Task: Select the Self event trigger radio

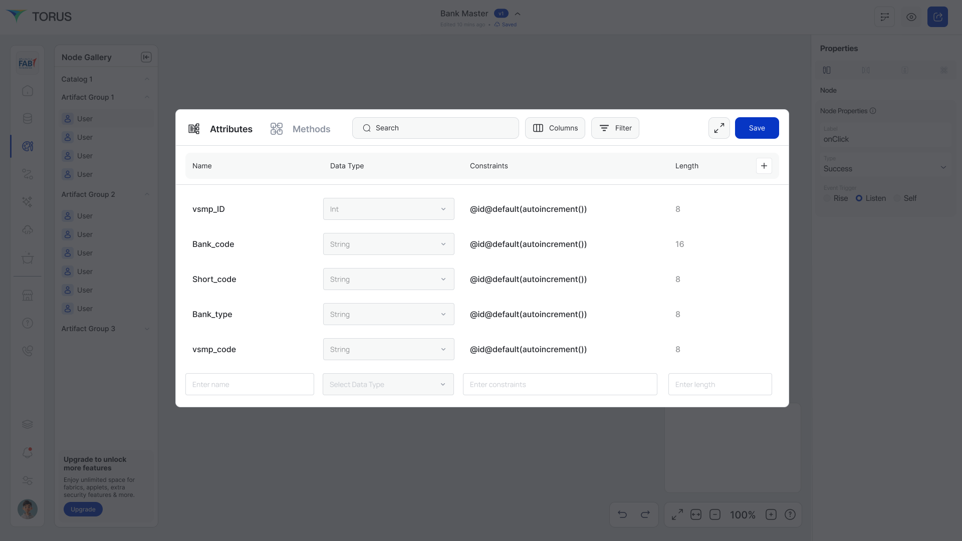Action: [897, 198]
